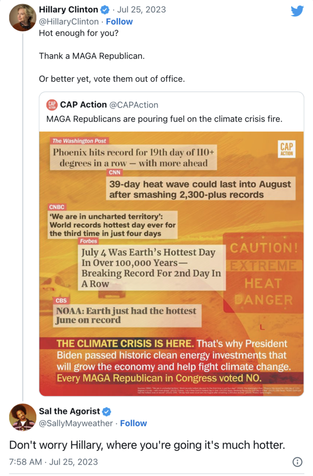Click the Twitter bird logo
Screen dimensions: 313x476
click(297, 11)
